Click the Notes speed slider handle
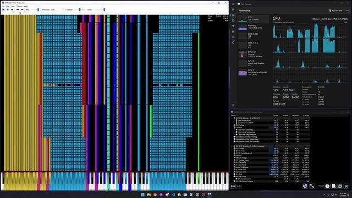Image resolution: width=352 pixels, height=198 pixels. click(104, 10)
